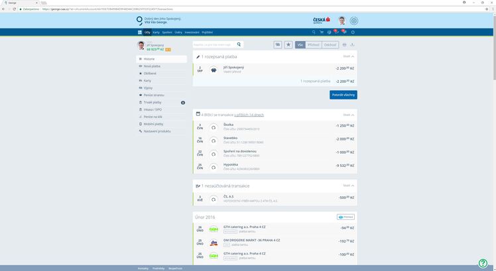The height and width of the screenshot is (271, 496).
Task: Click the 'Potvrdit všechny' button
Action: tap(343, 95)
